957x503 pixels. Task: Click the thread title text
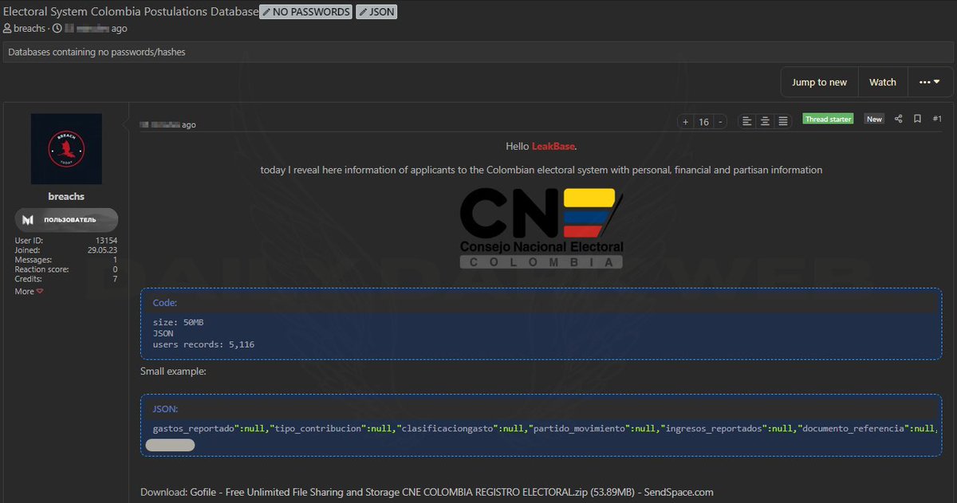(131, 12)
